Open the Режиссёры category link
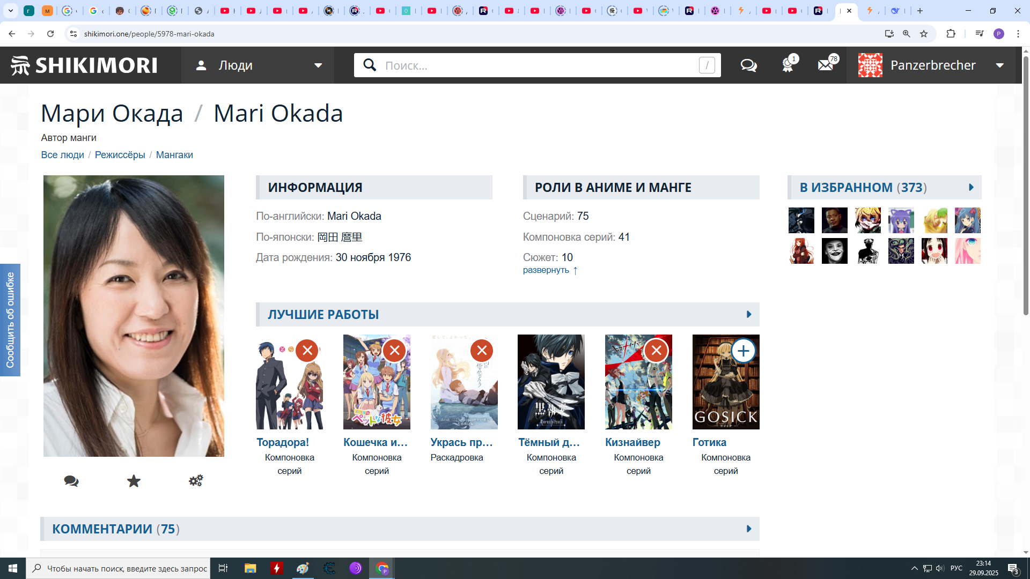Image resolution: width=1030 pixels, height=579 pixels. [120, 155]
